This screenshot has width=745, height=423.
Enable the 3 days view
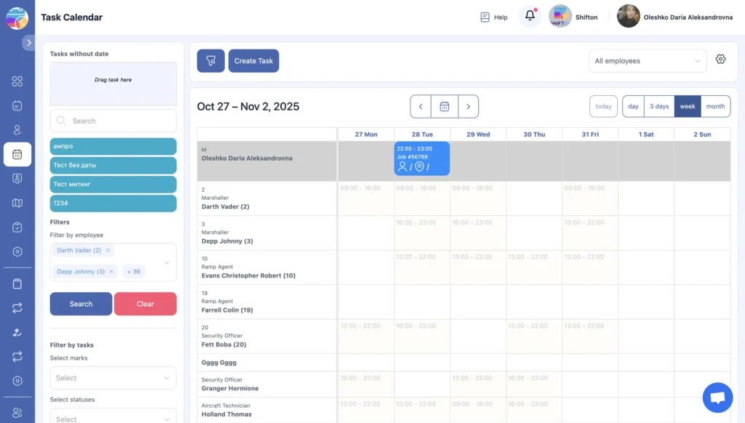659,106
